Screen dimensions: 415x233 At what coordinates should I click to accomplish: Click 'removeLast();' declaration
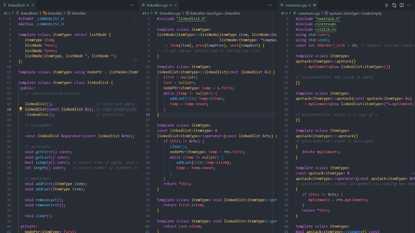(50, 200)
